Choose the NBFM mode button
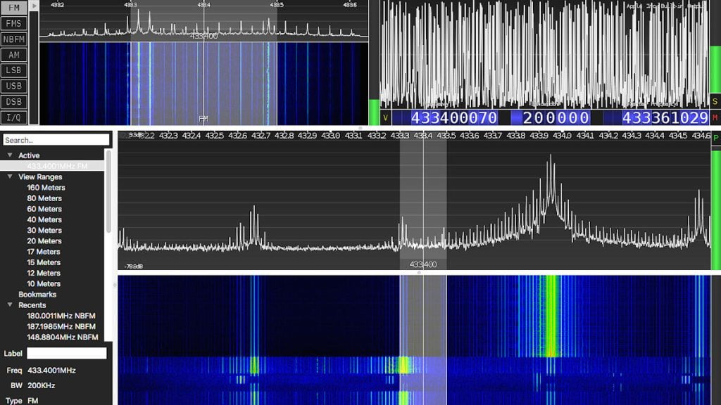The width and height of the screenshot is (721, 405). 14,39
